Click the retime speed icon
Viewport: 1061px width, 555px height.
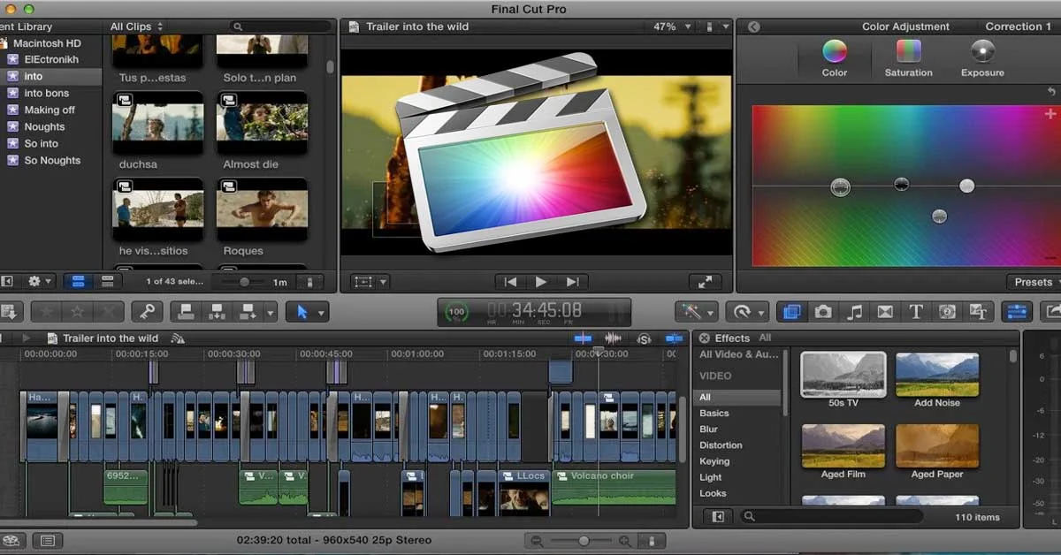(742, 311)
